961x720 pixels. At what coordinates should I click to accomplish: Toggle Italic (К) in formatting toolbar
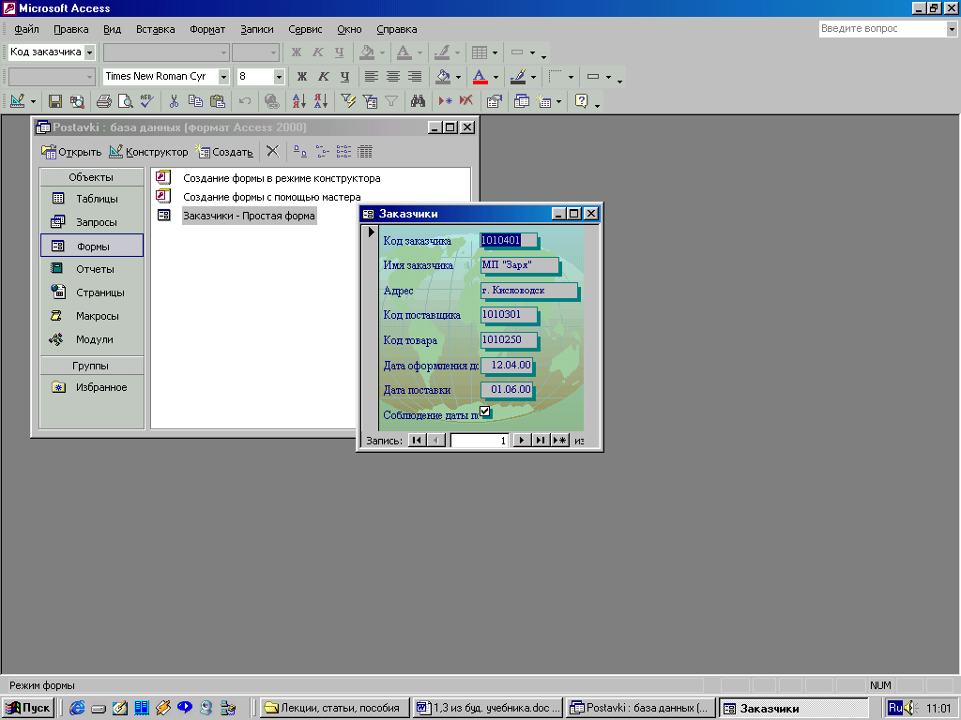point(324,77)
